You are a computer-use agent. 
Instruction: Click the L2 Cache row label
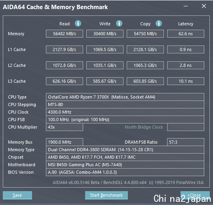(x=17, y=65)
